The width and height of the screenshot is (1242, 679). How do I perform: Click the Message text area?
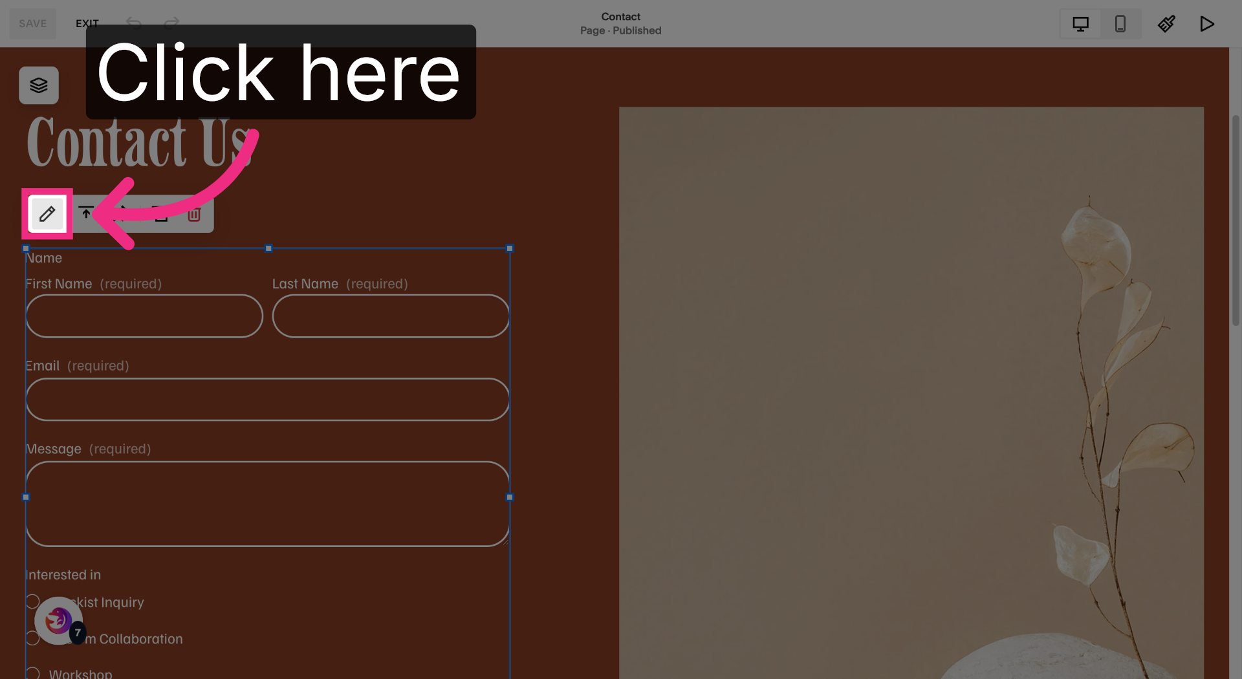[268, 504]
